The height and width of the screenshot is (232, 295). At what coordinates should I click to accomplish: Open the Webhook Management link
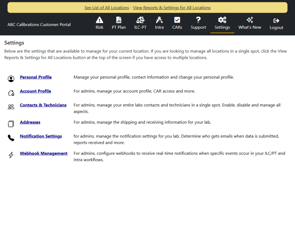pos(44,154)
